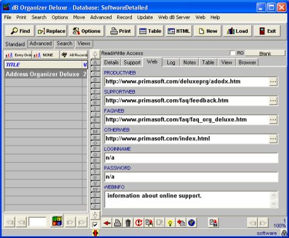289x238 pixels.
Task: Switch to the Notes tab
Action: pyautogui.click(x=189, y=63)
